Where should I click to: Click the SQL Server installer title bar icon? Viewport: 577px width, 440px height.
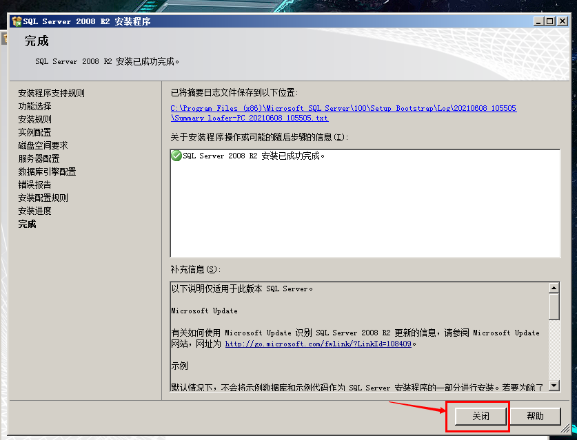tap(17, 21)
